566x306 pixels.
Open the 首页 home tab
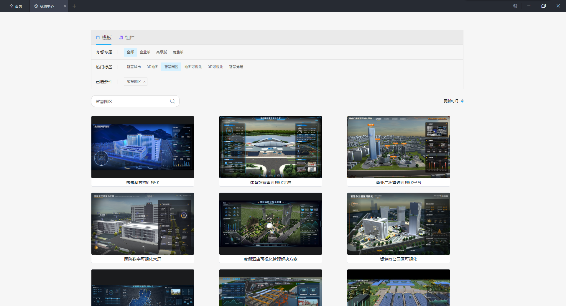click(16, 6)
